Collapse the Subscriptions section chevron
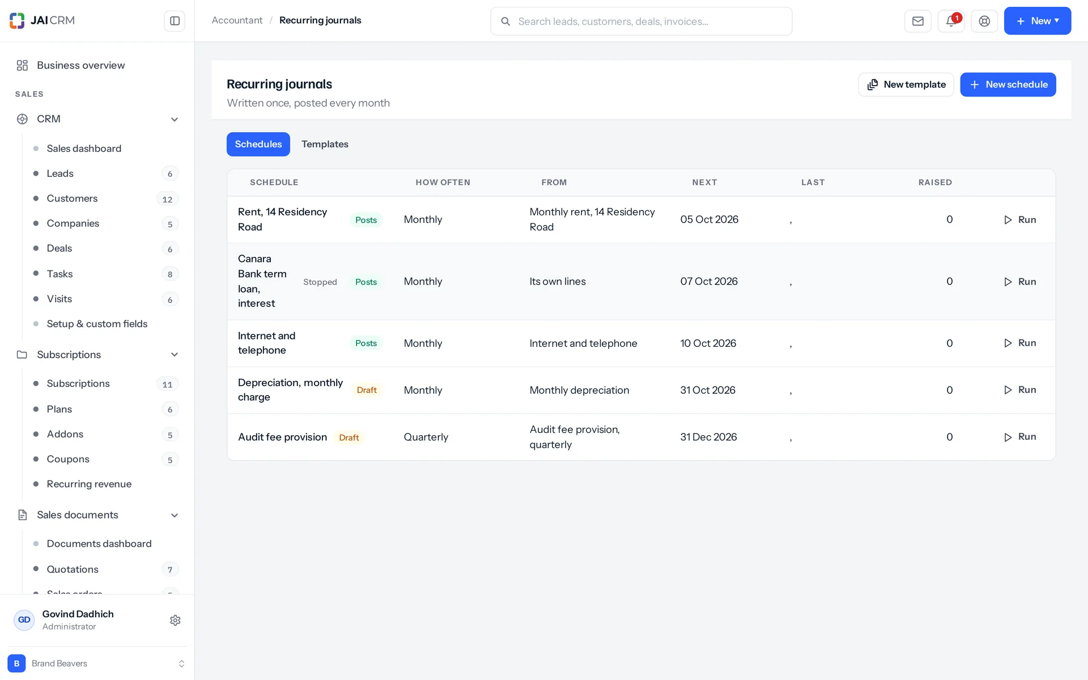The height and width of the screenshot is (680, 1088). coord(175,355)
